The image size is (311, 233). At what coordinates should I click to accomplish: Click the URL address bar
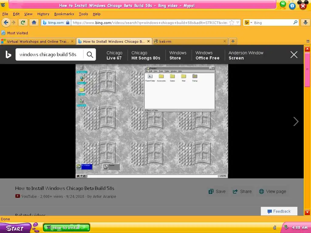[150, 22]
